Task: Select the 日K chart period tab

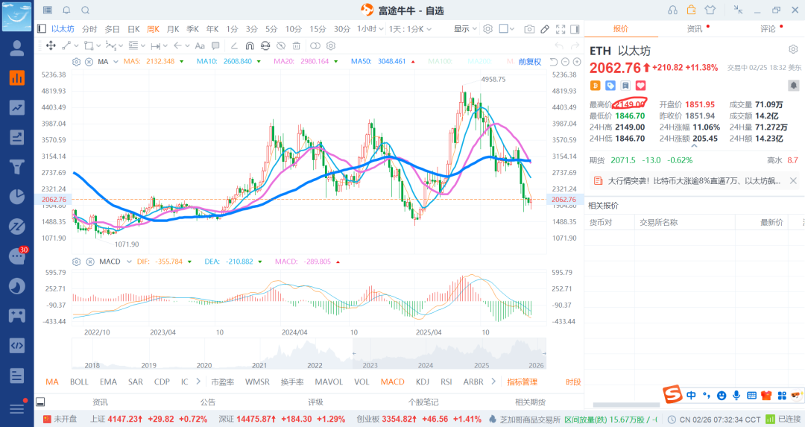Action: click(x=133, y=29)
